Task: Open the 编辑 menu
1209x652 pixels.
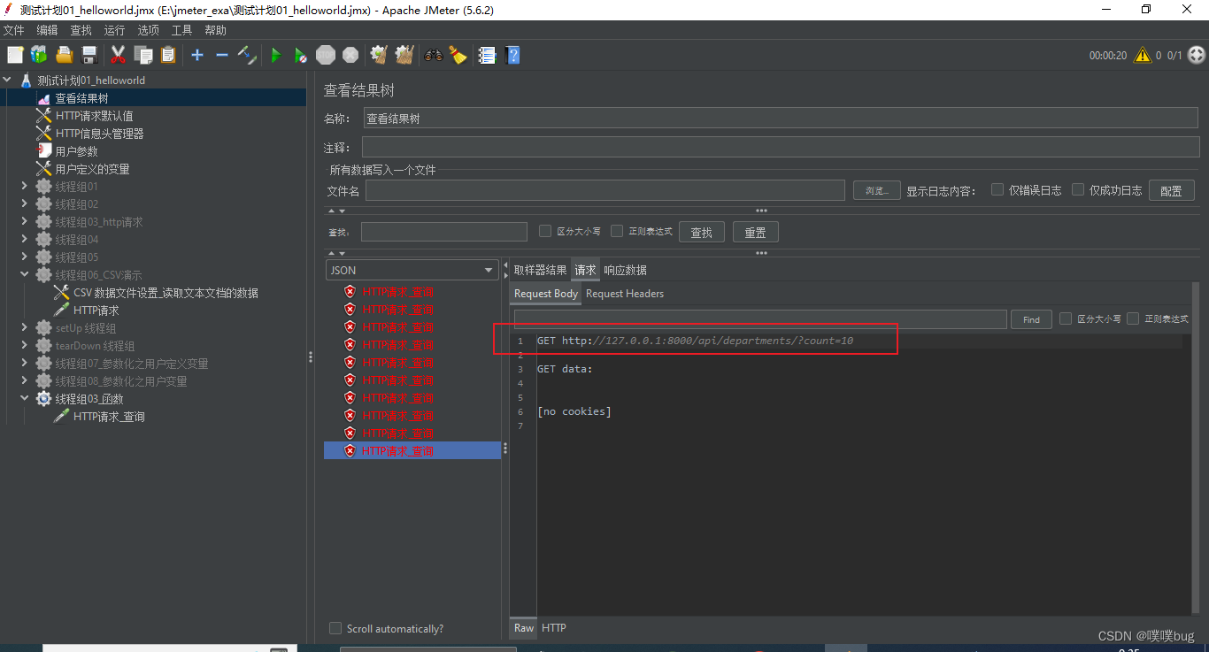Action: tap(47, 30)
